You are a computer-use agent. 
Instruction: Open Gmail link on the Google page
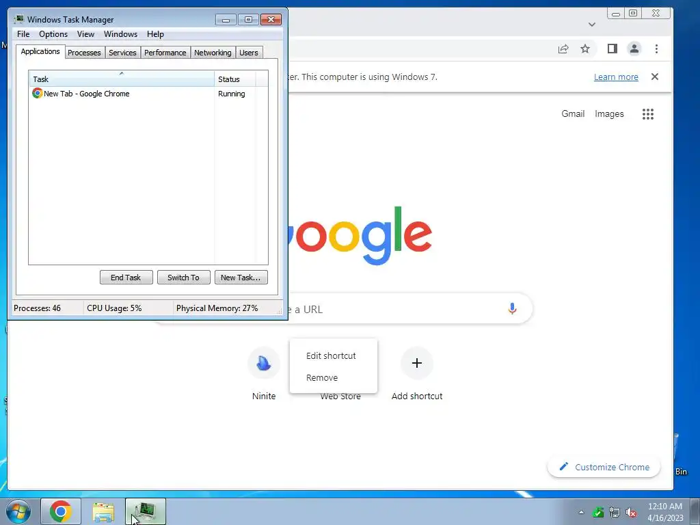[x=573, y=114]
